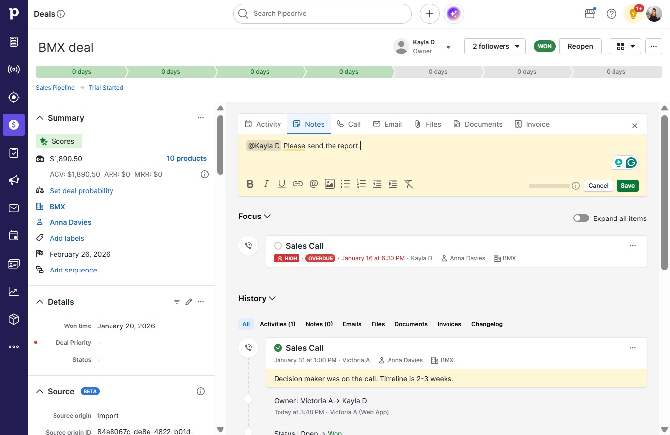Image resolution: width=670 pixels, height=435 pixels.
Task: Click the first pipeline stage progress segment
Action: [81, 72]
